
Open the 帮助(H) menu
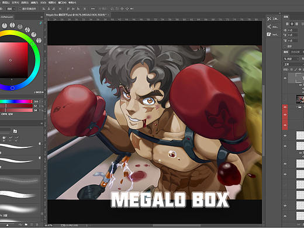click(x=72, y=2)
